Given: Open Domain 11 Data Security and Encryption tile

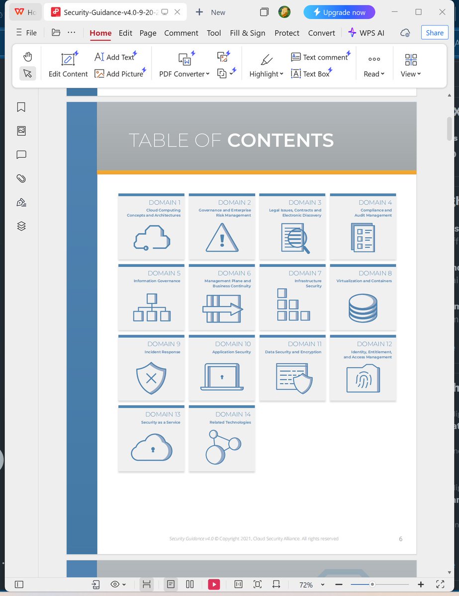Looking at the screenshot, I should pyautogui.click(x=292, y=368).
